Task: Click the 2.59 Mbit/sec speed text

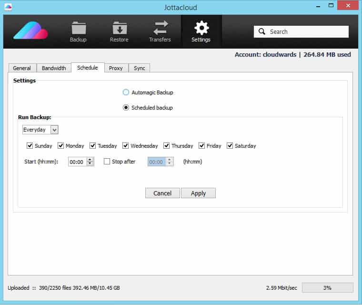Action: click(282, 288)
